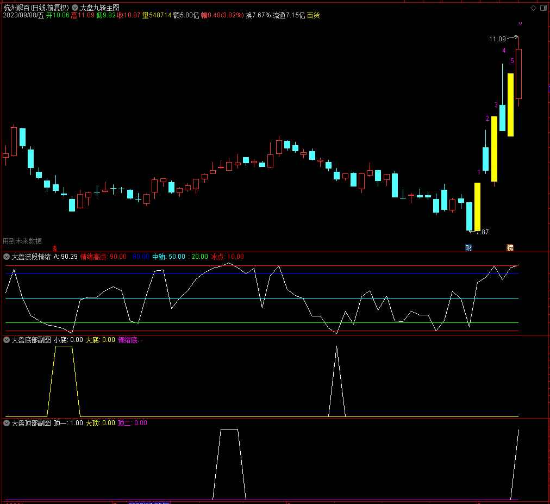Click the 大盘波段情绪 indicator name

tap(31, 257)
